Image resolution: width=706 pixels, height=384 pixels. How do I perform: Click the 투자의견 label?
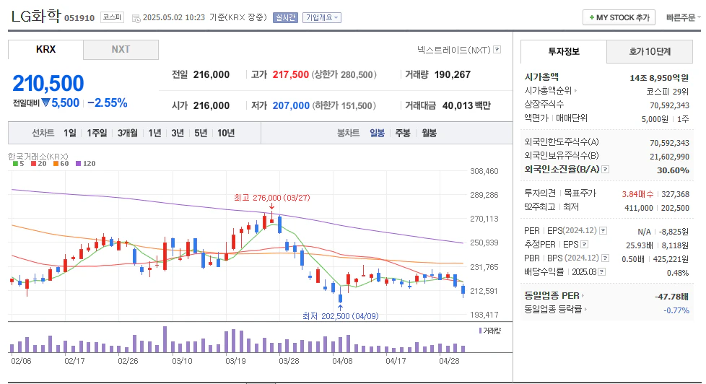pyautogui.click(x=540, y=193)
